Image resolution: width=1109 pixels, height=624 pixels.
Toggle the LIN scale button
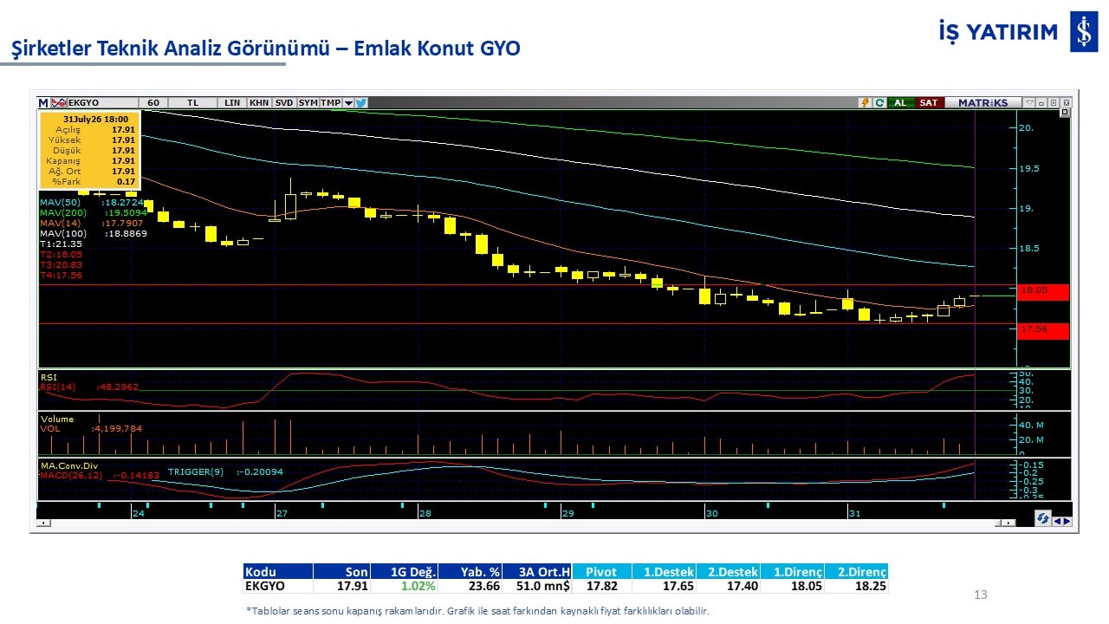coord(232,102)
